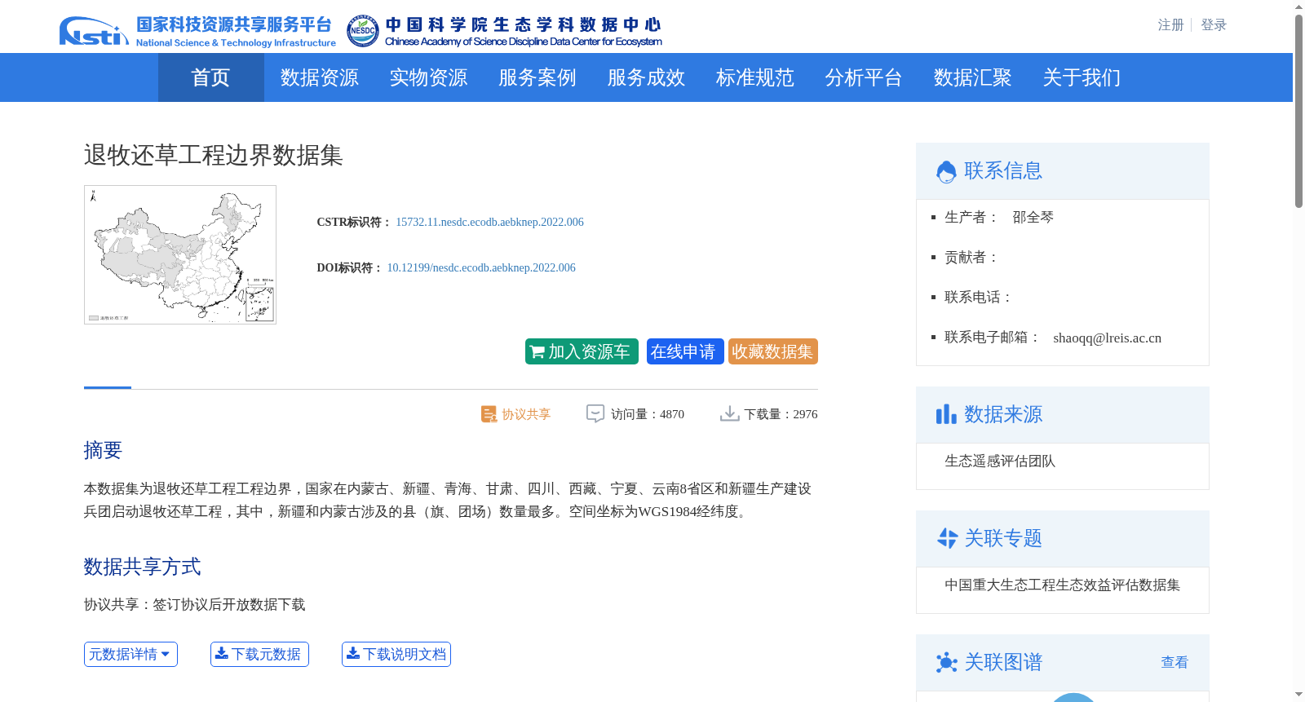Click the NESDC round logo
1305x702 pixels.
[x=362, y=31]
